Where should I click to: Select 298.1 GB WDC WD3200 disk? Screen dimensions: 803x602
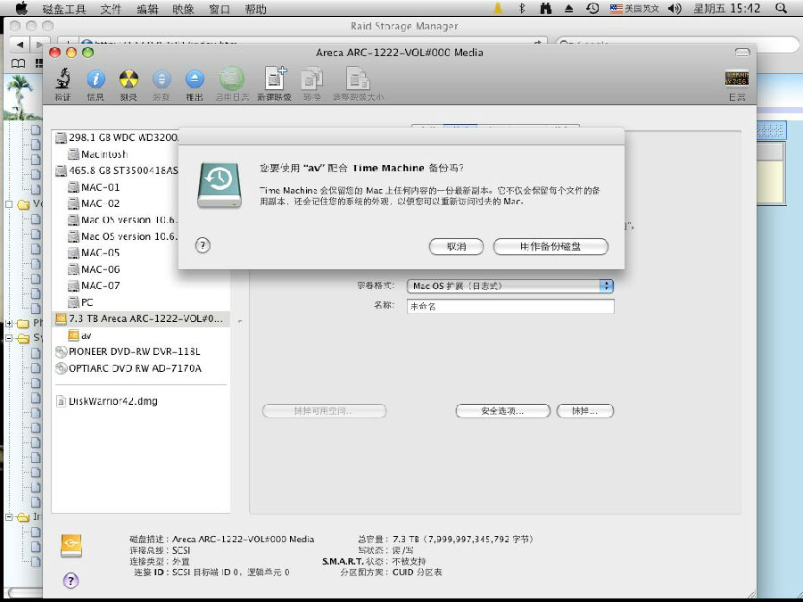(117, 137)
